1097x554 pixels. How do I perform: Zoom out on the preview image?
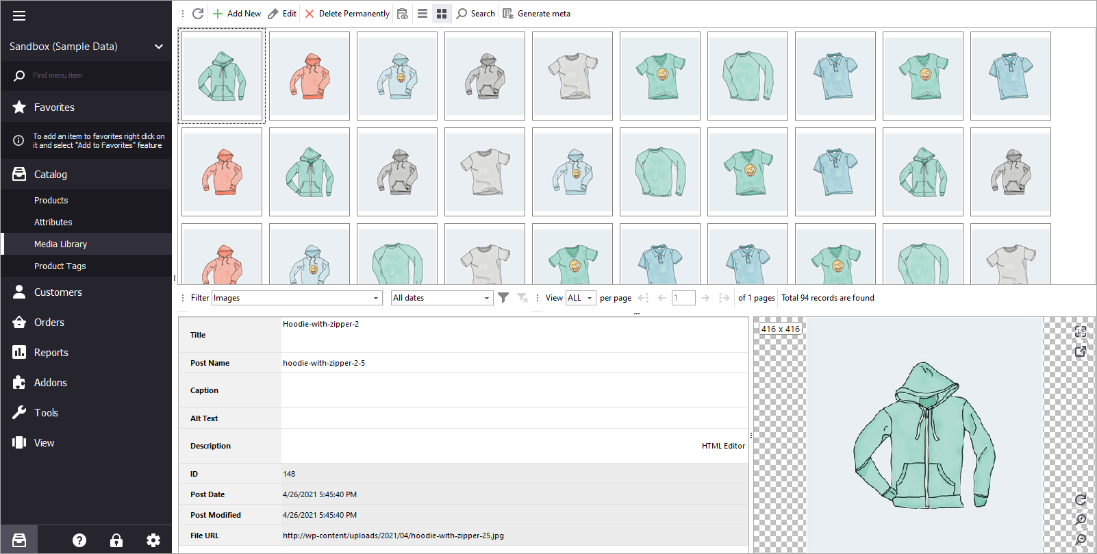coord(1081,540)
